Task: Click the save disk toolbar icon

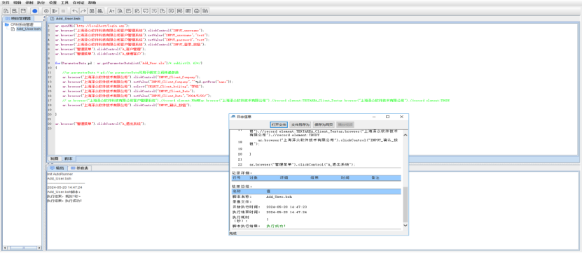Action: coord(23,10)
